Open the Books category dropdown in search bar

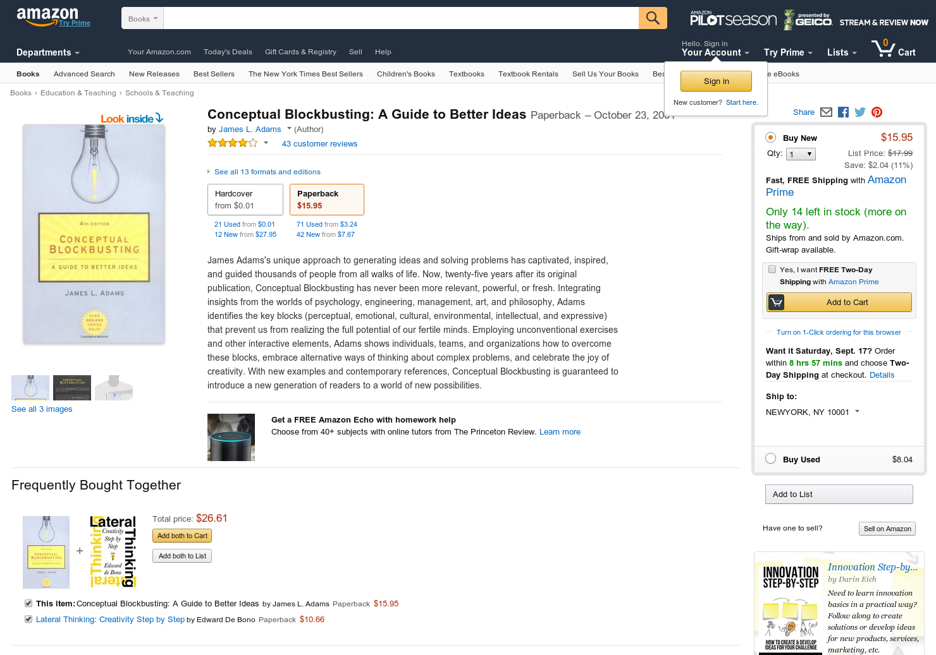pos(142,18)
